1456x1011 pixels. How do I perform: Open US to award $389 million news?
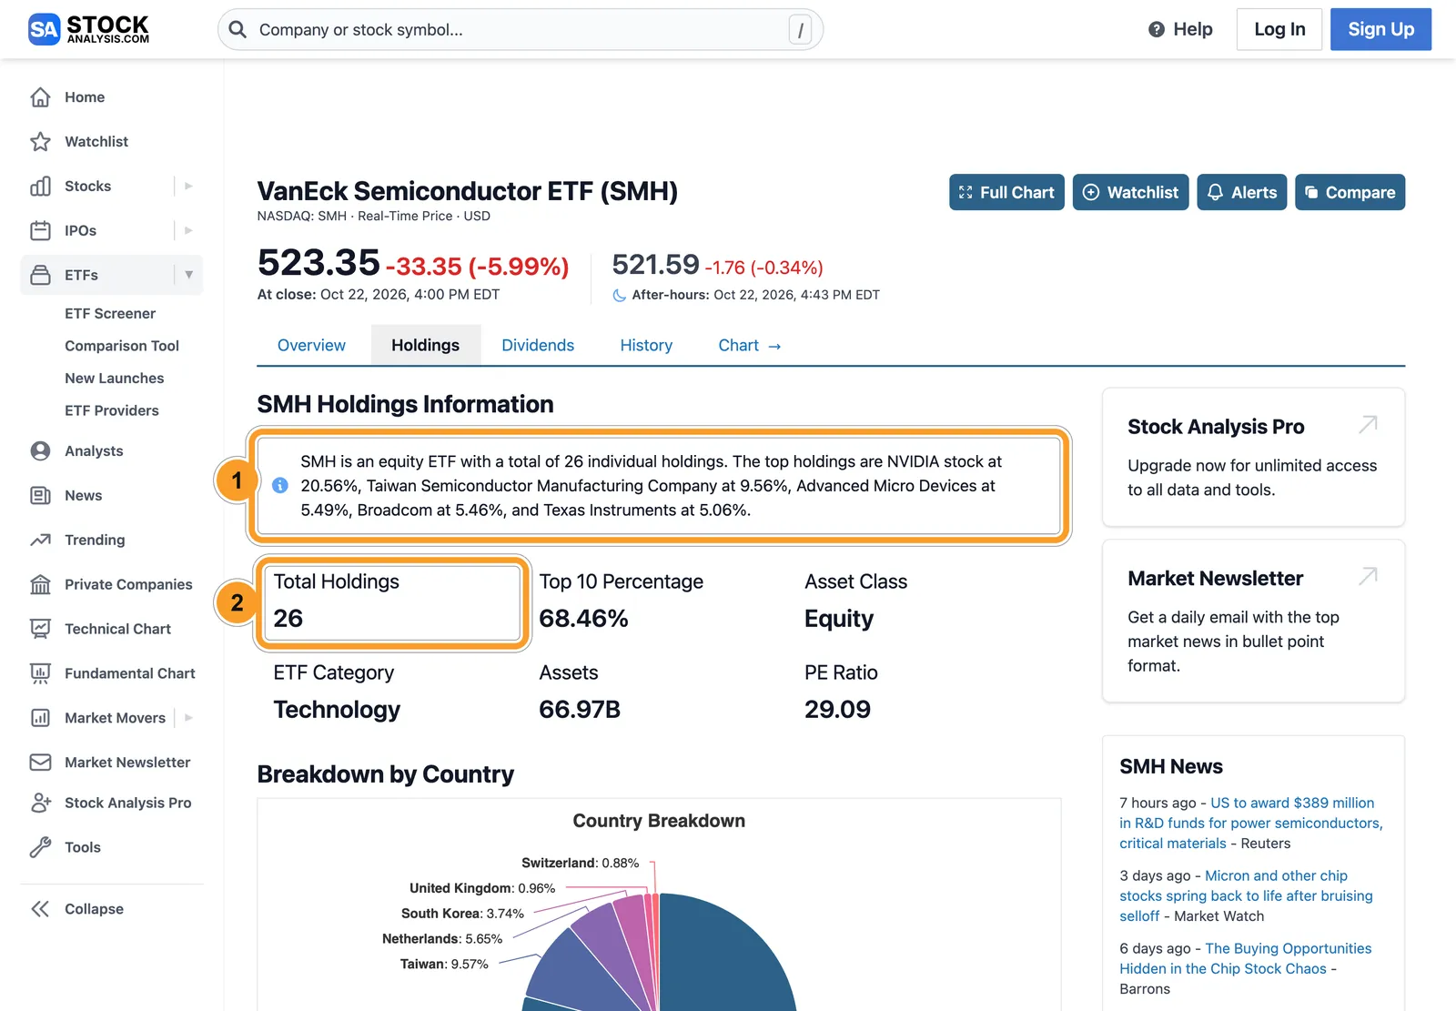(x=1251, y=823)
